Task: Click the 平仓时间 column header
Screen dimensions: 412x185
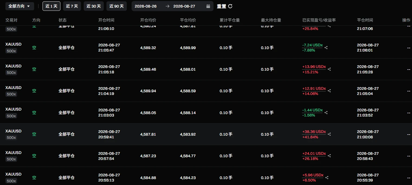Action: tap(365, 20)
